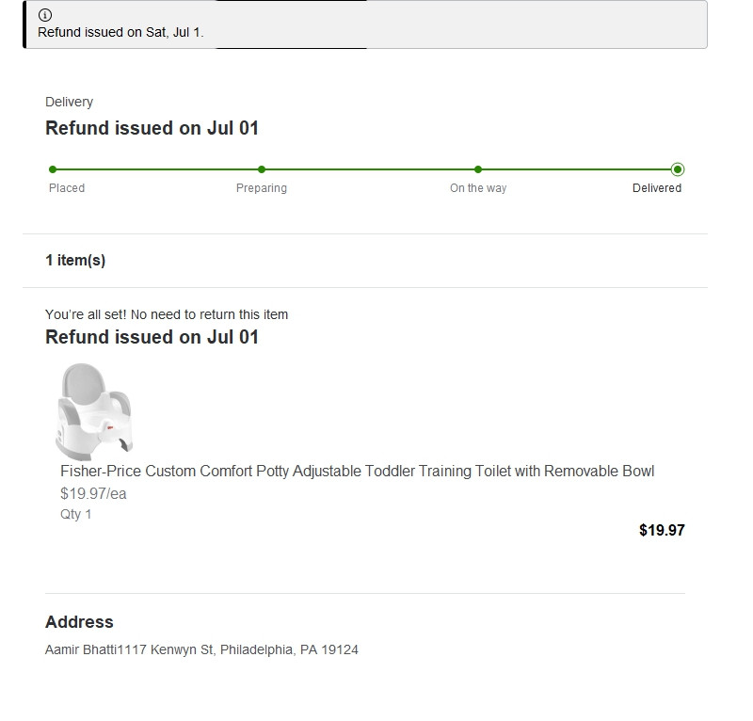The width and height of the screenshot is (753, 721).
Task: Click the Placed step dot on tracker
Action: [x=53, y=169]
